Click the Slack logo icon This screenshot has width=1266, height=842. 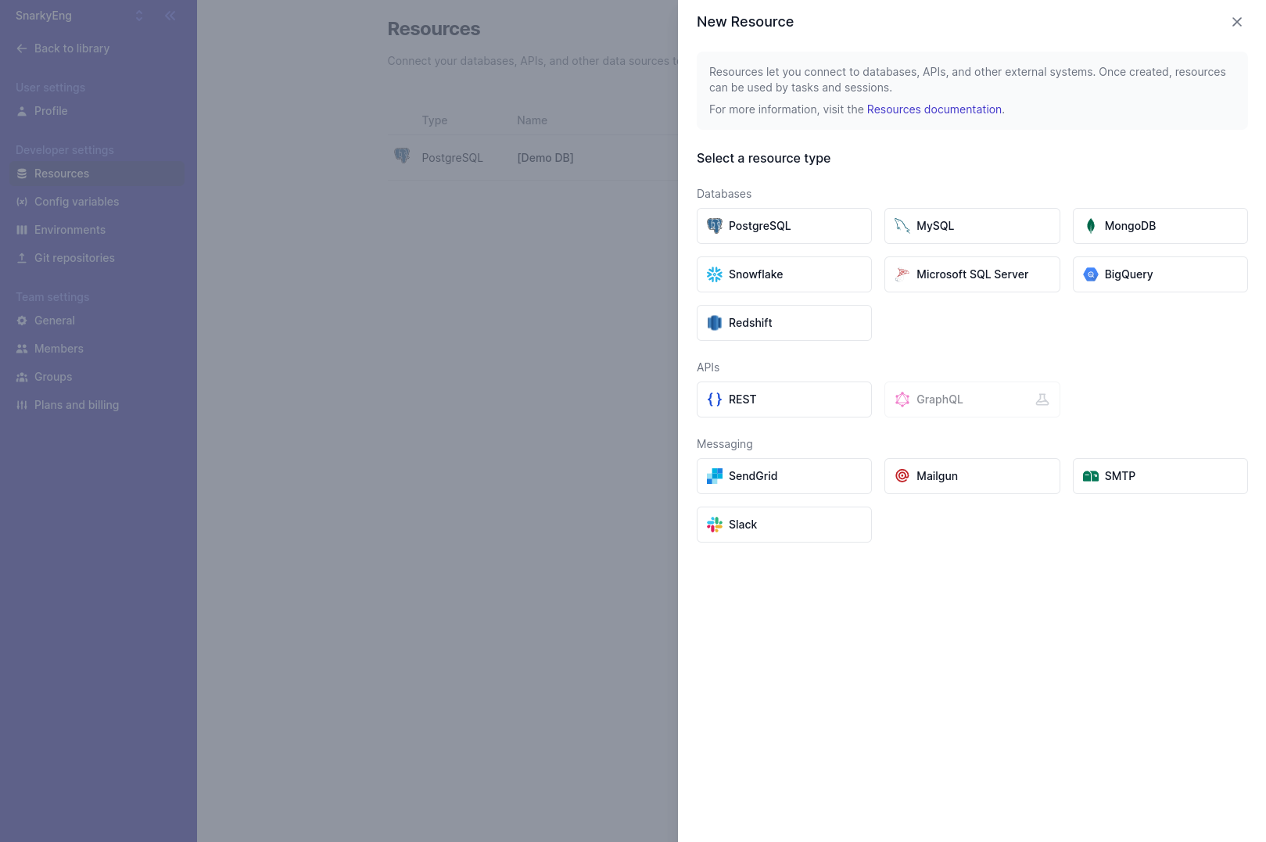[715, 525]
